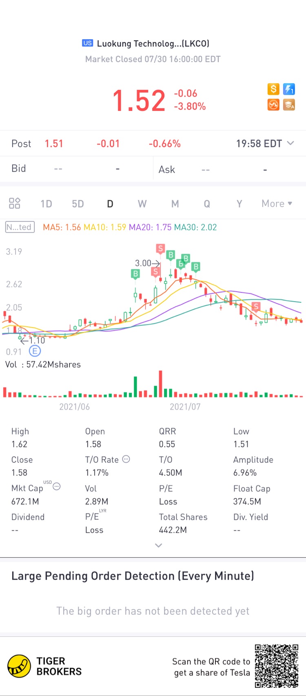306x696 pixels.
Task: Tap the Market Closed 07/30 status line
Action: pyautogui.click(x=153, y=59)
